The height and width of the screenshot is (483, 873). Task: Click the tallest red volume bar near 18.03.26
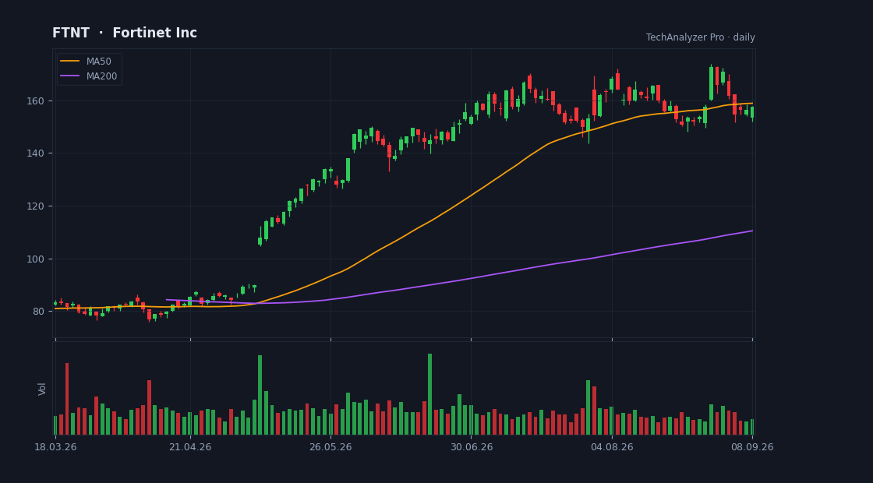[67, 399]
